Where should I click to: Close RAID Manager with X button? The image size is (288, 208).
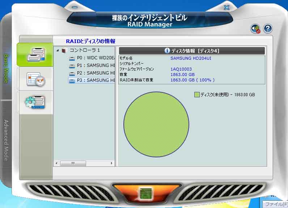click(227, 7)
